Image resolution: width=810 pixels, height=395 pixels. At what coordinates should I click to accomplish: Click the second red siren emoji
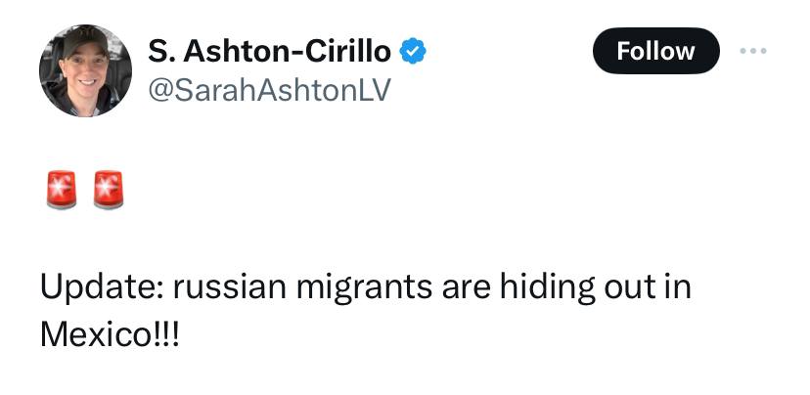pos(107,190)
